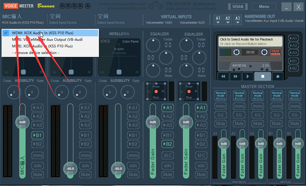This screenshot has width=306, height=186.
Task: Disable B1 routing on the MIC strip
Action: (37, 135)
